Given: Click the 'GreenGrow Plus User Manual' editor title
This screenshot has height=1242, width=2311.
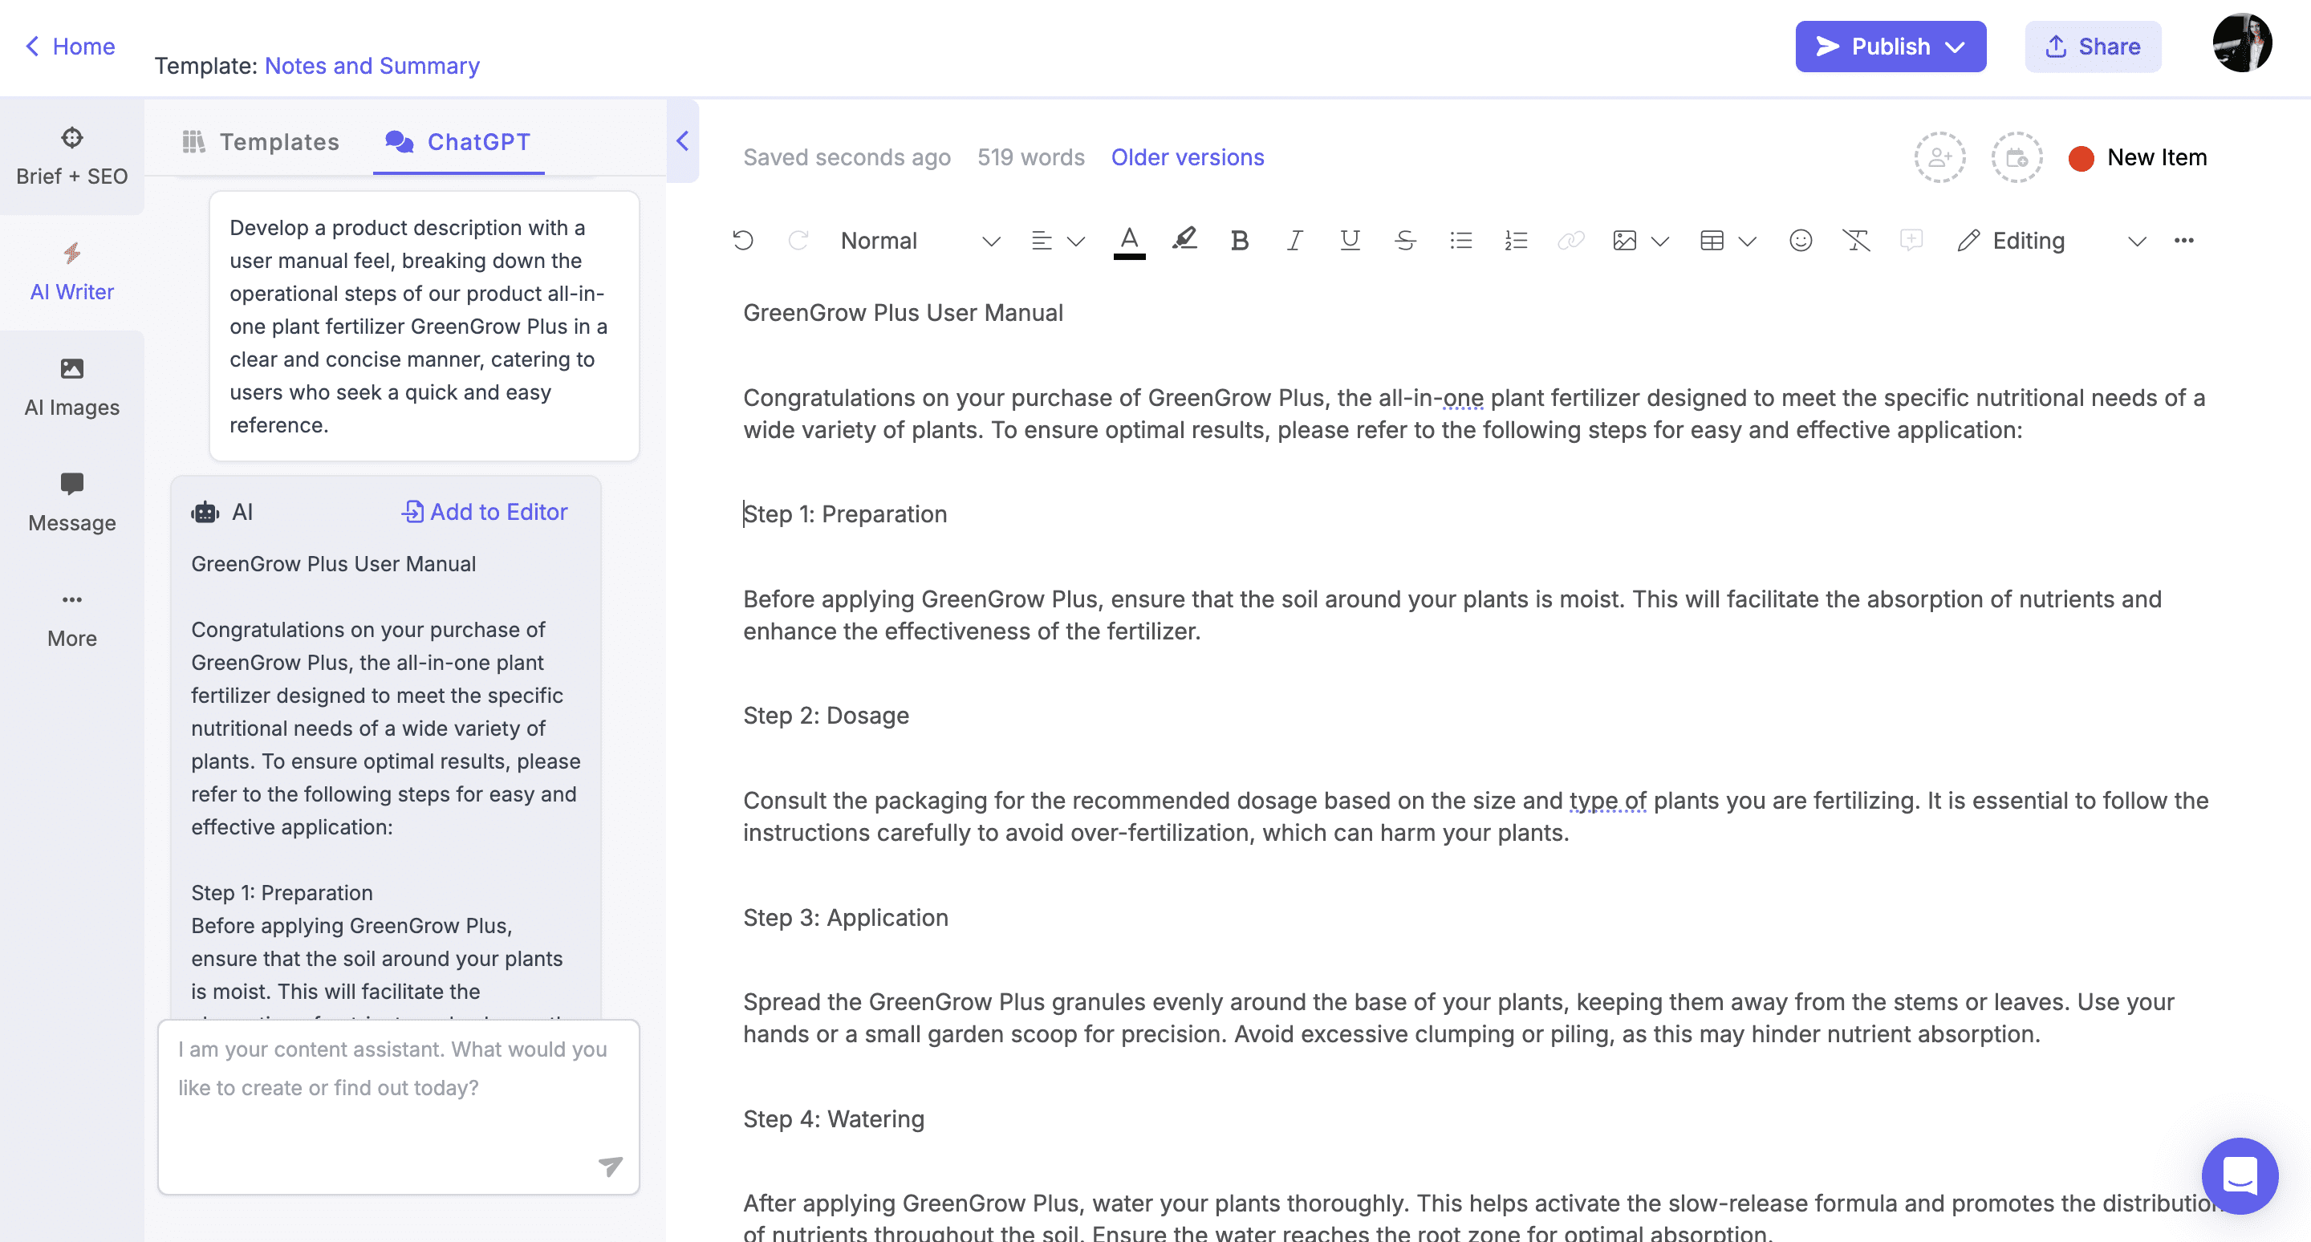Looking at the screenshot, I should pyautogui.click(x=904, y=313).
